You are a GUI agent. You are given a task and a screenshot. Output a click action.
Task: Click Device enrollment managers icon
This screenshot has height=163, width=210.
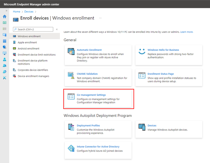tap(14, 76)
